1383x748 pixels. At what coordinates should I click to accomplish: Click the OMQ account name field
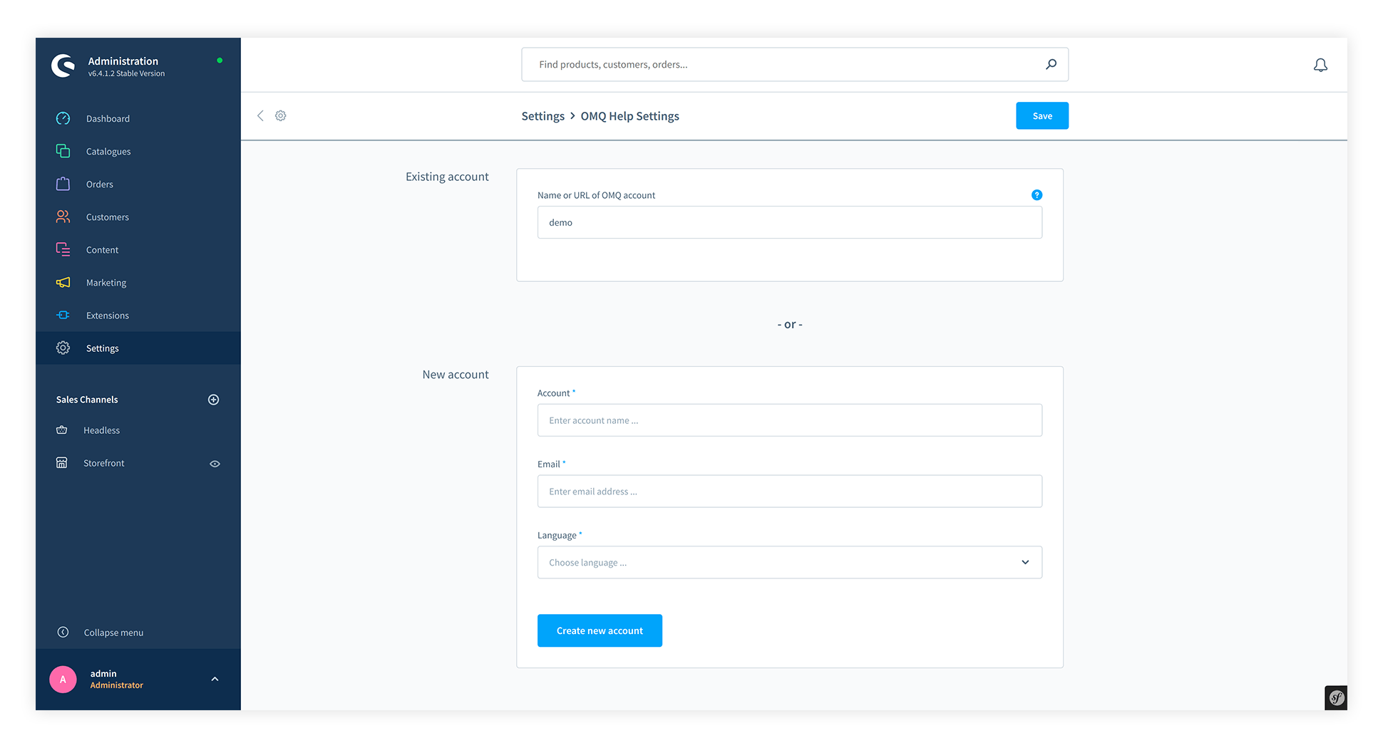click(789, 222)
